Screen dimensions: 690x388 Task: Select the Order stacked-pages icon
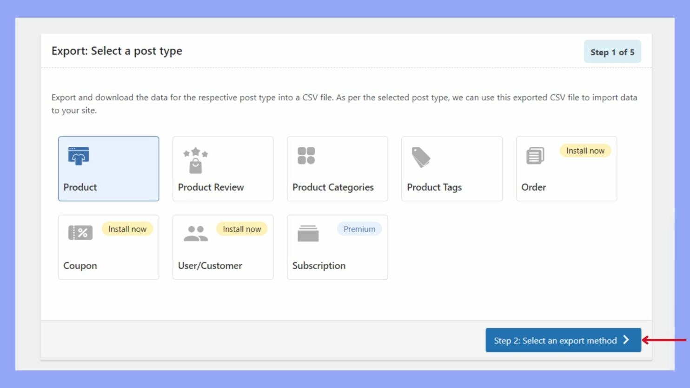click(535, 157)
